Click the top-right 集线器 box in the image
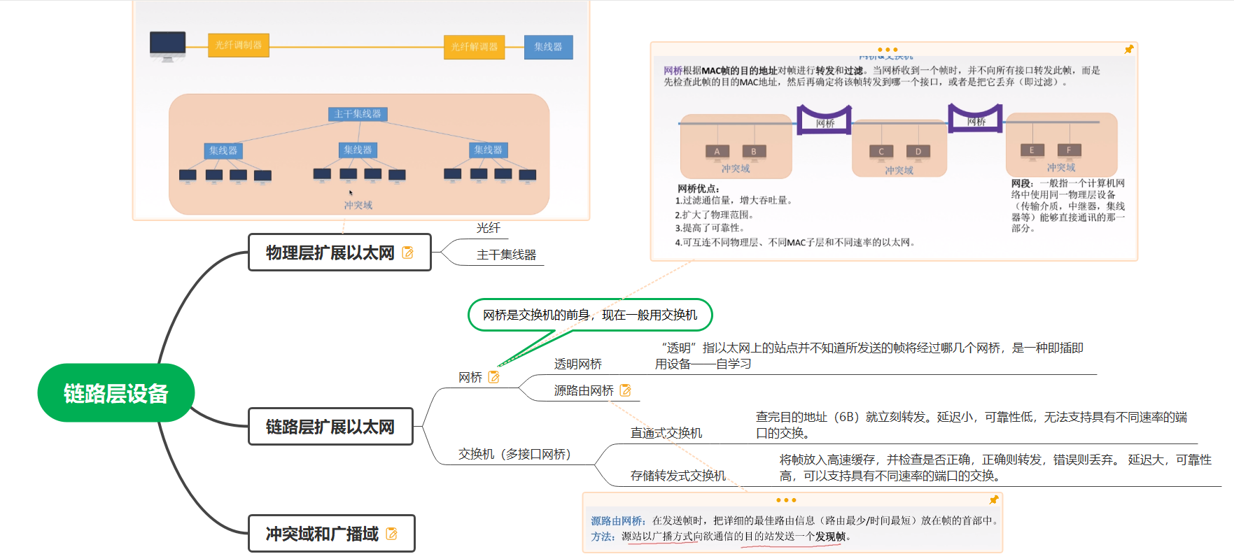The image size is (1234, 554). click(x=549, y=47)
